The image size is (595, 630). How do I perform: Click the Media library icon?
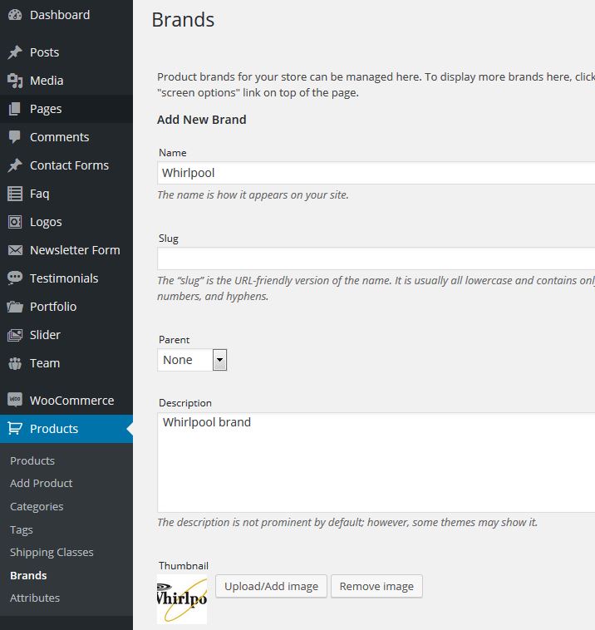click(15, 81)
